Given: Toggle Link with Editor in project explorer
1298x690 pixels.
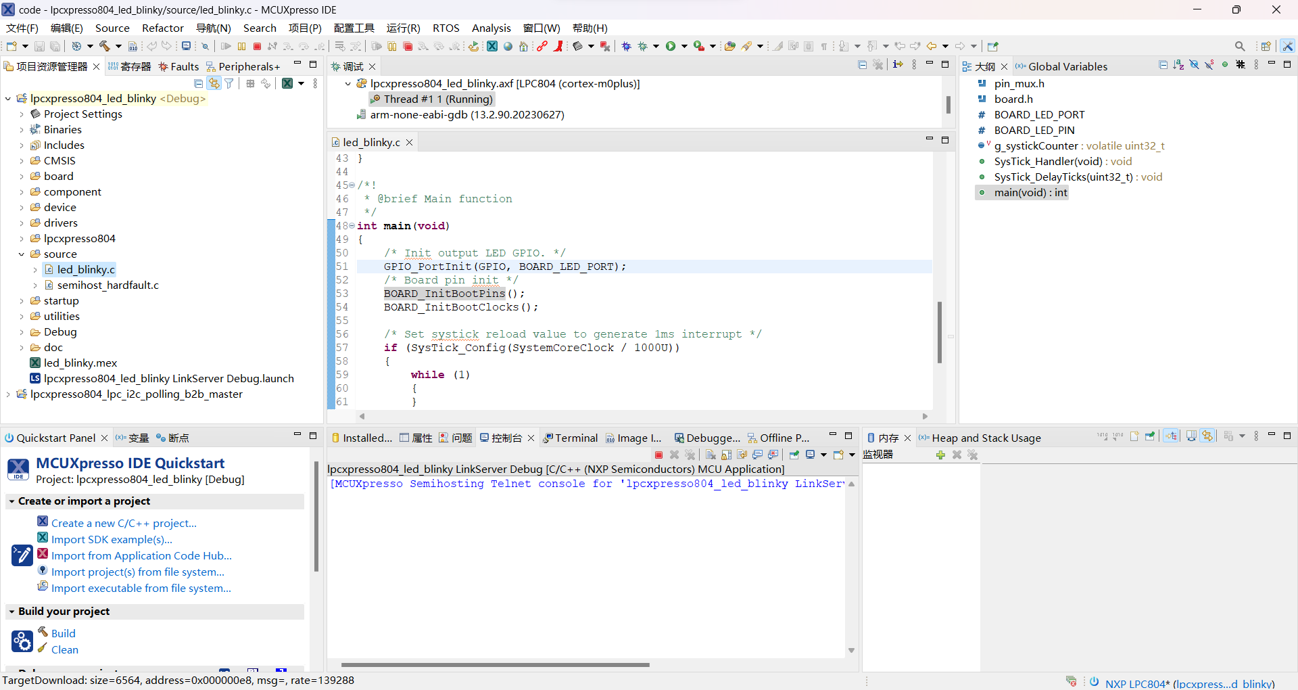Looking at the screenshot, I should tap(214, 83).
